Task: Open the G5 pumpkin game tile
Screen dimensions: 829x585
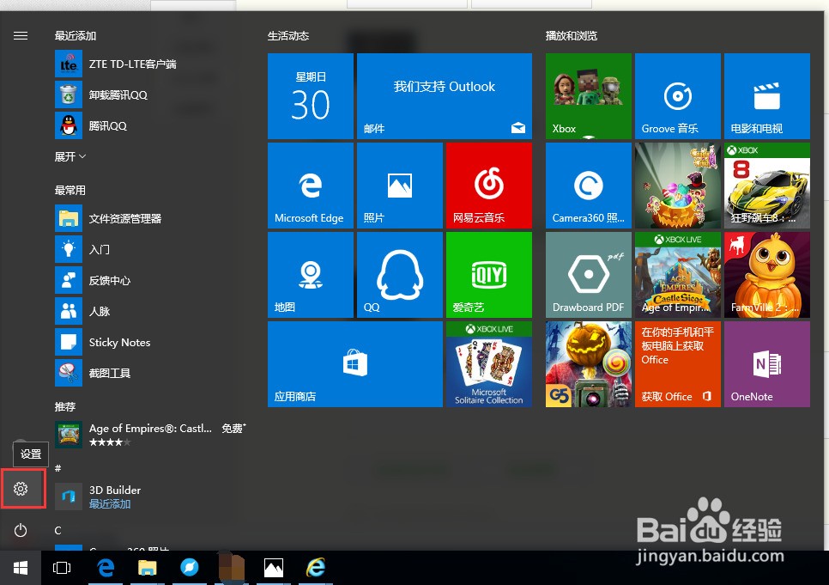Action: click(589, 364)
